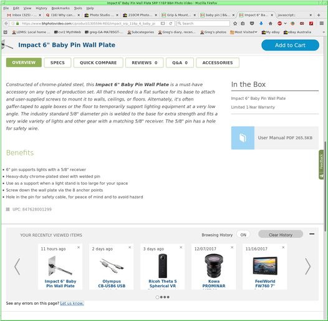Open the bookmarks library clipboard icon
This screenshot has width=328, height=321.
243,24
